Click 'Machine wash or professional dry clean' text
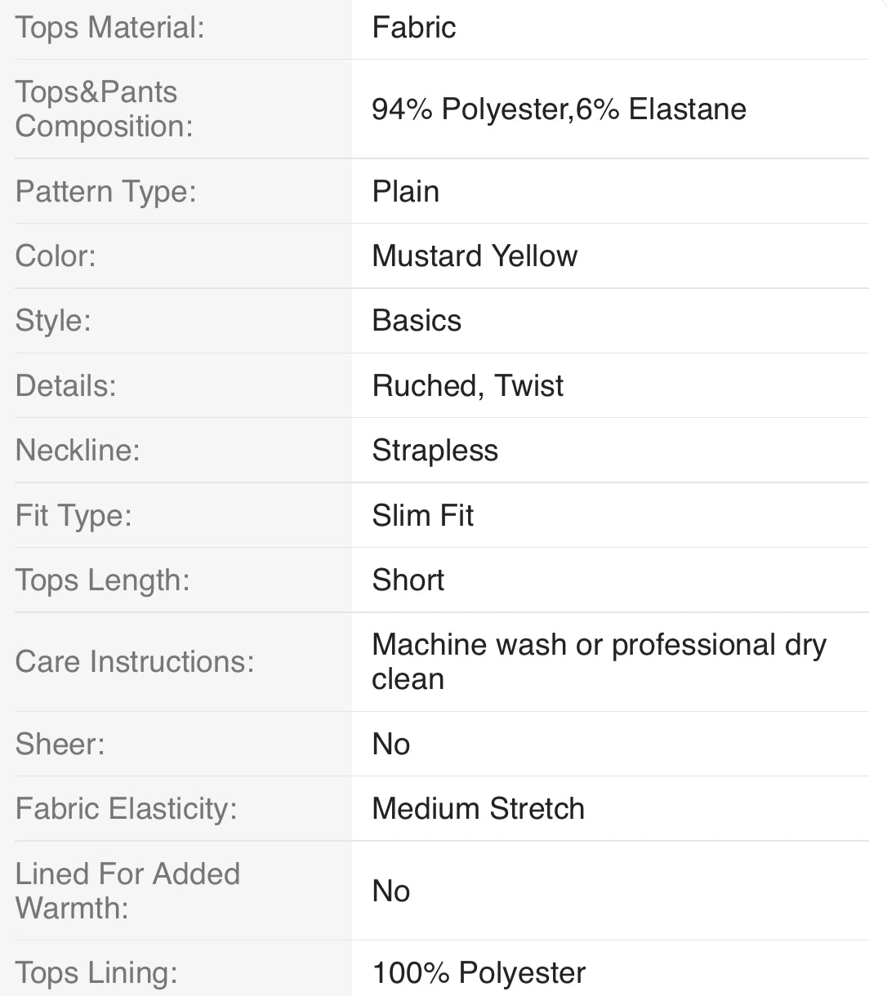 pyautogui.click(x=598, y=661)
